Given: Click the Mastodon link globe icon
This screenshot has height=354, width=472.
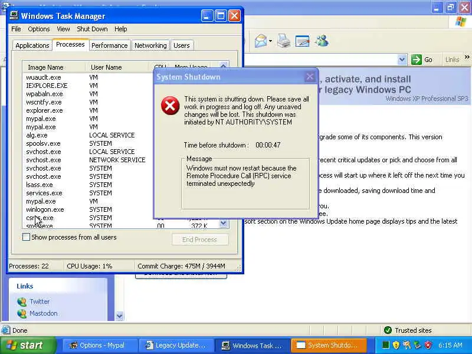Looking at the screenshot, I should click(22, 314).
